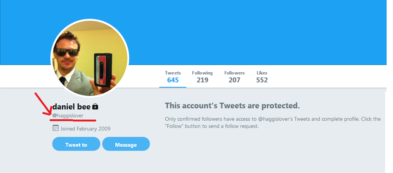Click the calendar icon beside Joined date
This screenshot has width=393, height=173.
click(56, 128)
